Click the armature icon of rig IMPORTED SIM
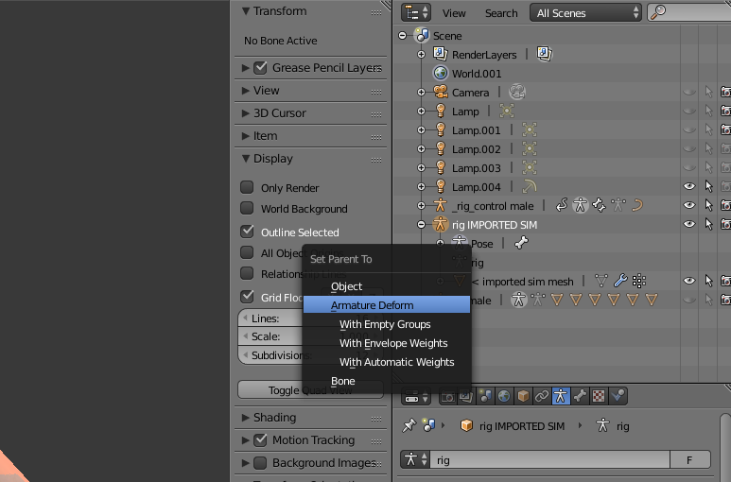731x482 pixels. click(x=440, y=225)
